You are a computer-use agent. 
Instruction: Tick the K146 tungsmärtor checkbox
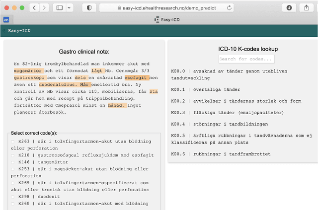tap(12, 162)
